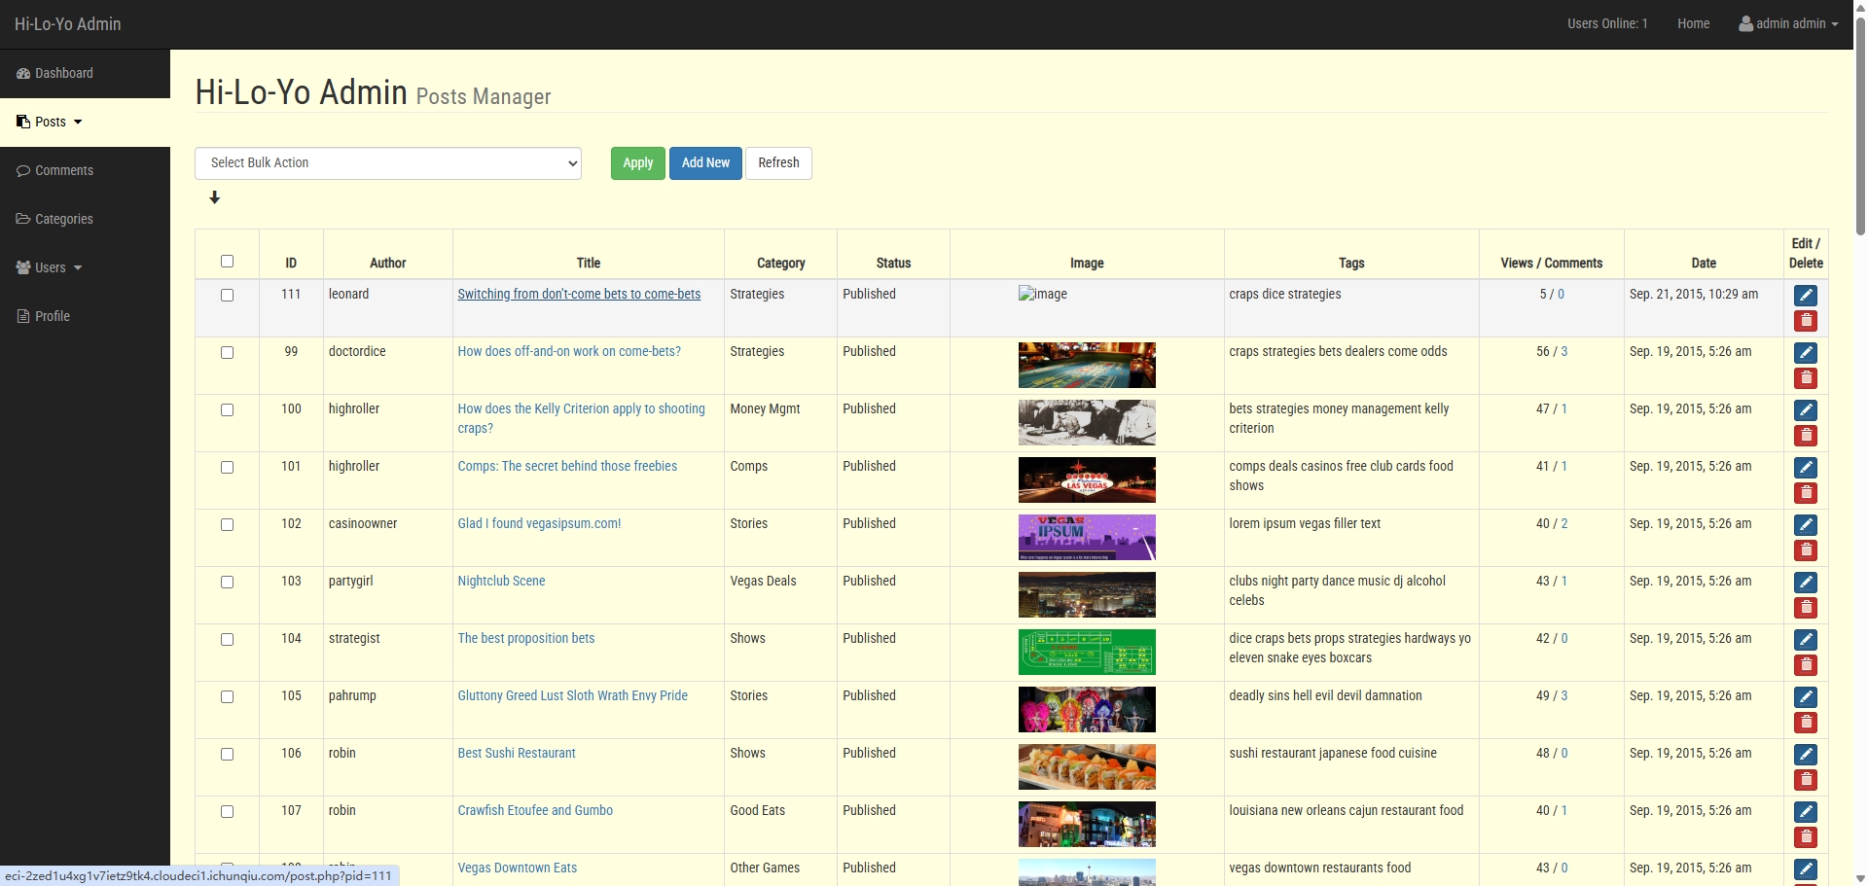Click the Vegas Ipsum post thumbnail
The height and width of the screenshot is (886, 1868).
[1087, 538]
